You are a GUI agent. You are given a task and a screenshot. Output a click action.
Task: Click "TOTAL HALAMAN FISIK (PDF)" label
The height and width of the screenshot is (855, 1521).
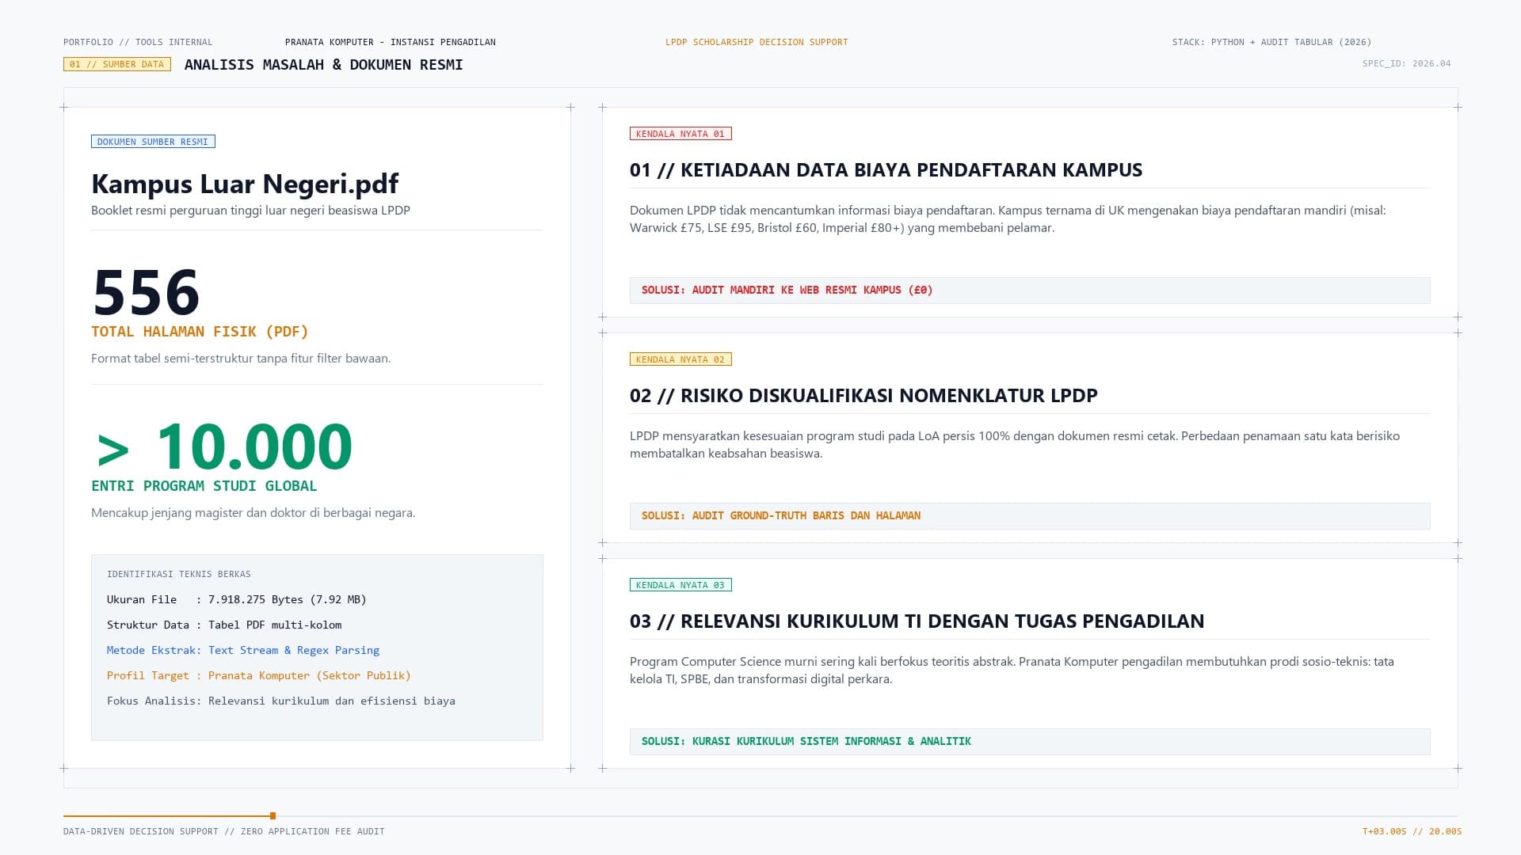coord(200,332)
